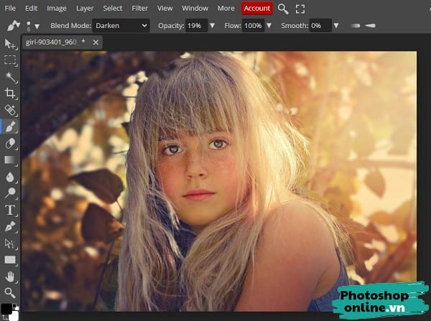Screen dimensions: 431x321
Task: Expand the Opacity slider arrow
Action: click(212, 25)
